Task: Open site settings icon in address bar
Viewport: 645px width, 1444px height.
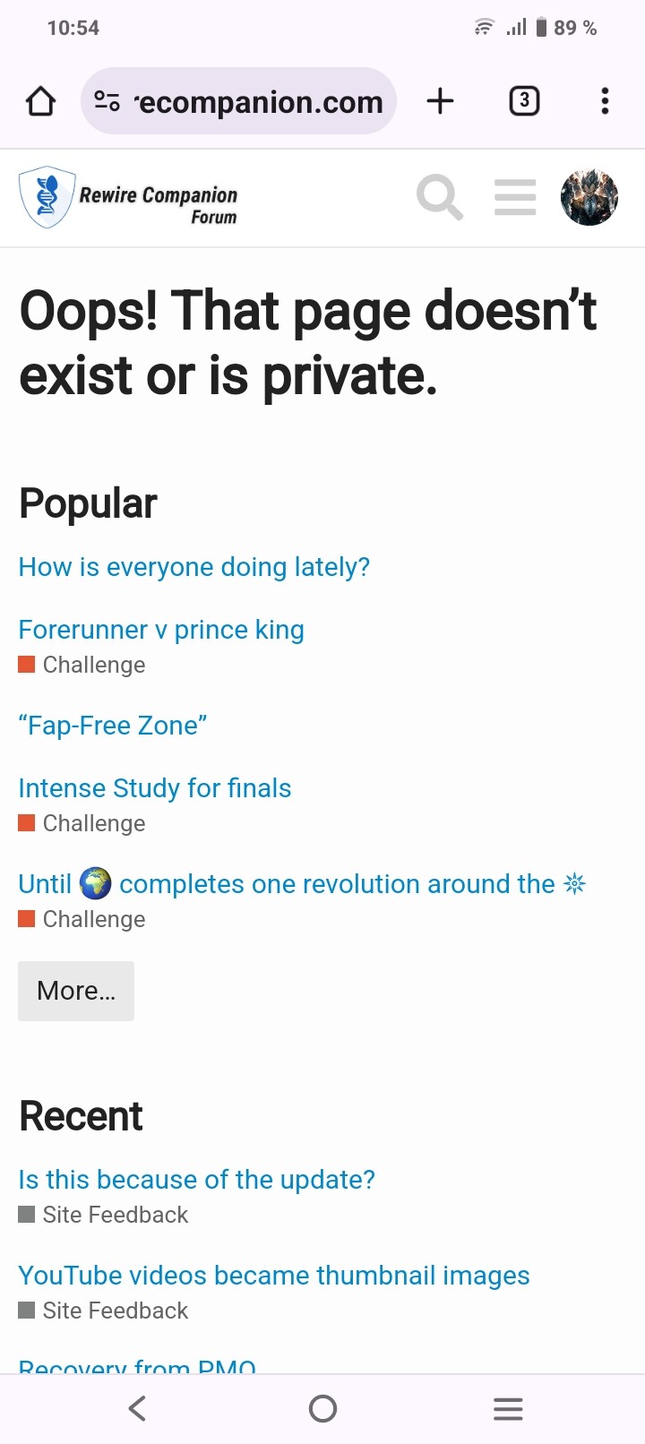Action: pyautogui.click(x=107, y=101)
